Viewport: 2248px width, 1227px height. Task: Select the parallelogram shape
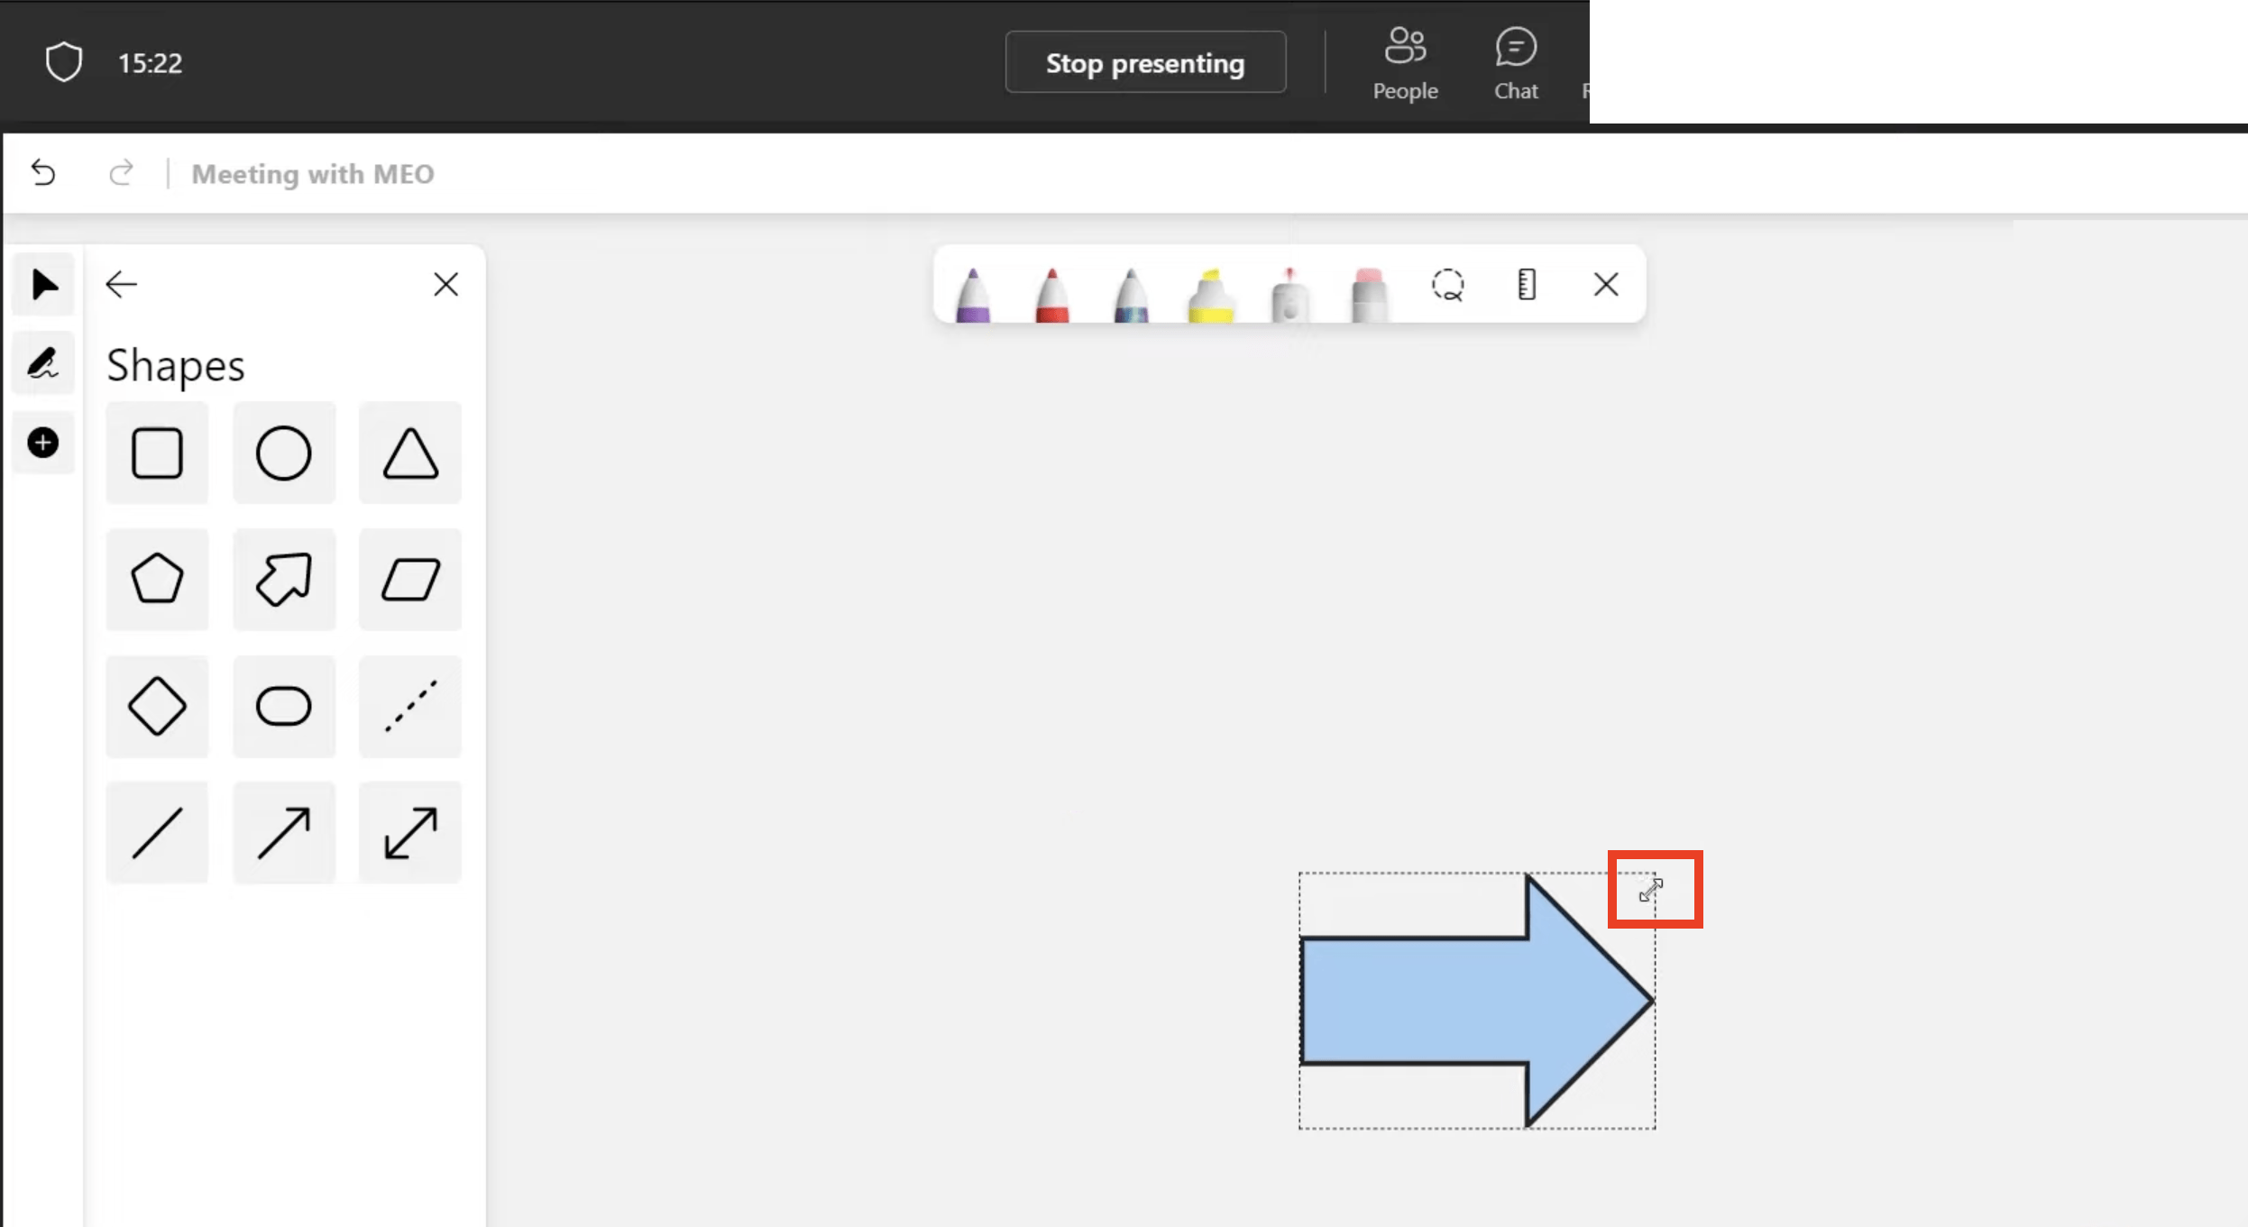(410, 579)
